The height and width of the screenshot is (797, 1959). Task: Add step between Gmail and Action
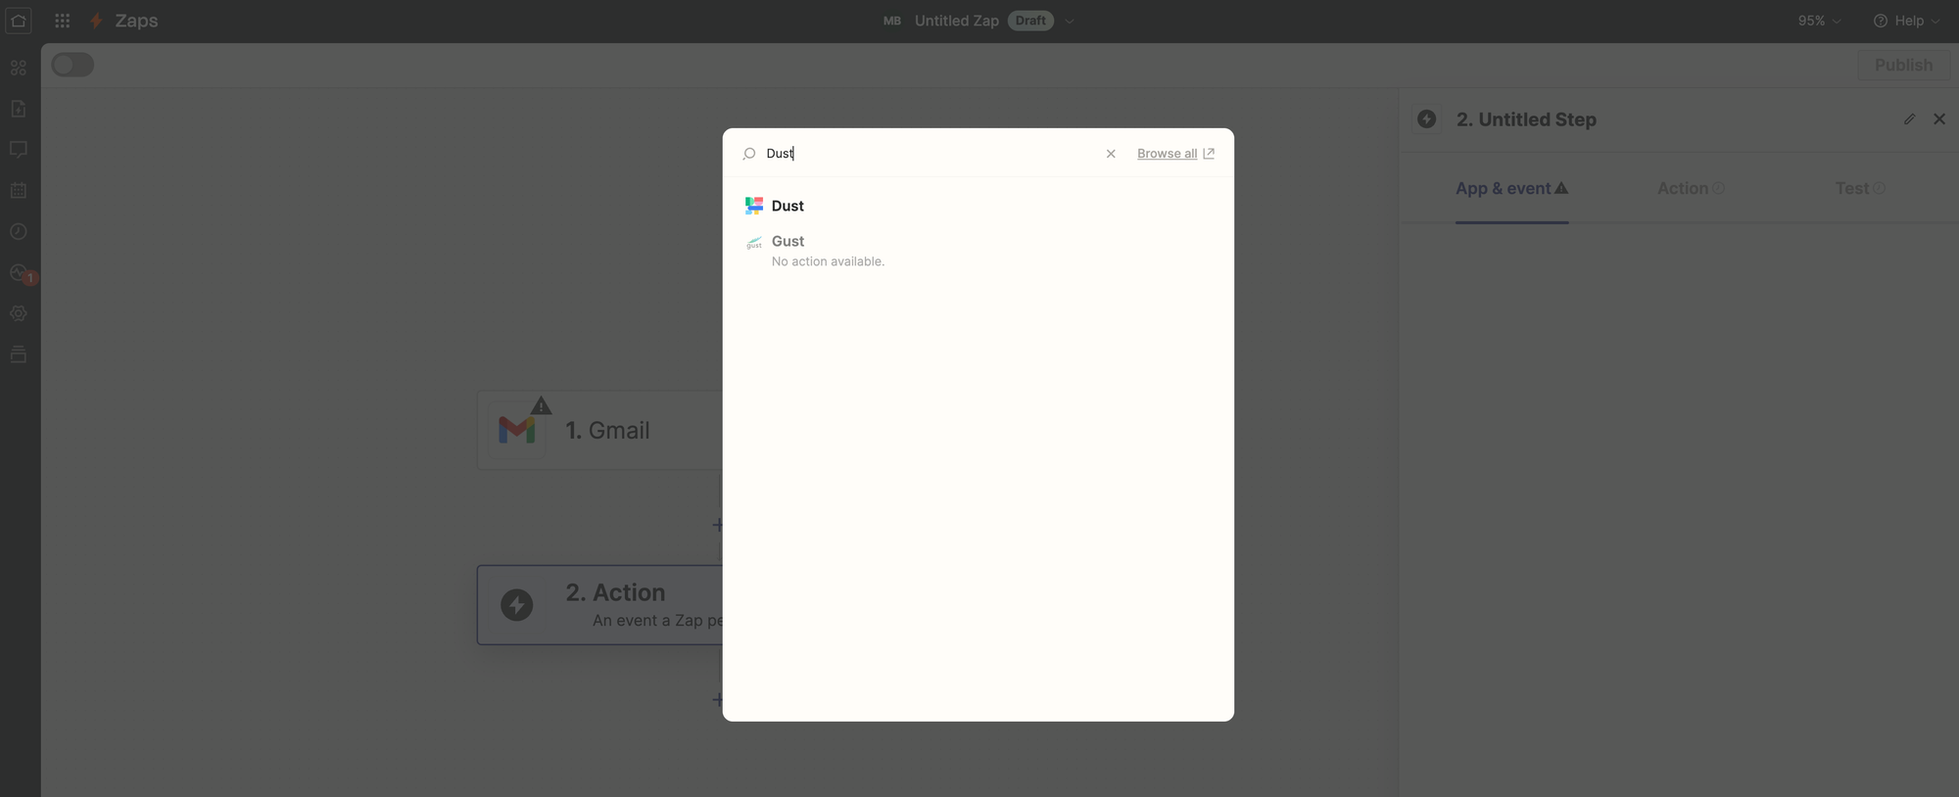coord(717,525)
